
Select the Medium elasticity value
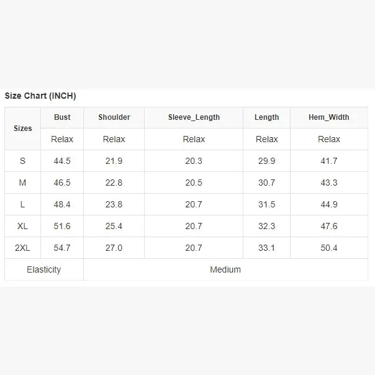click(225, 269)
